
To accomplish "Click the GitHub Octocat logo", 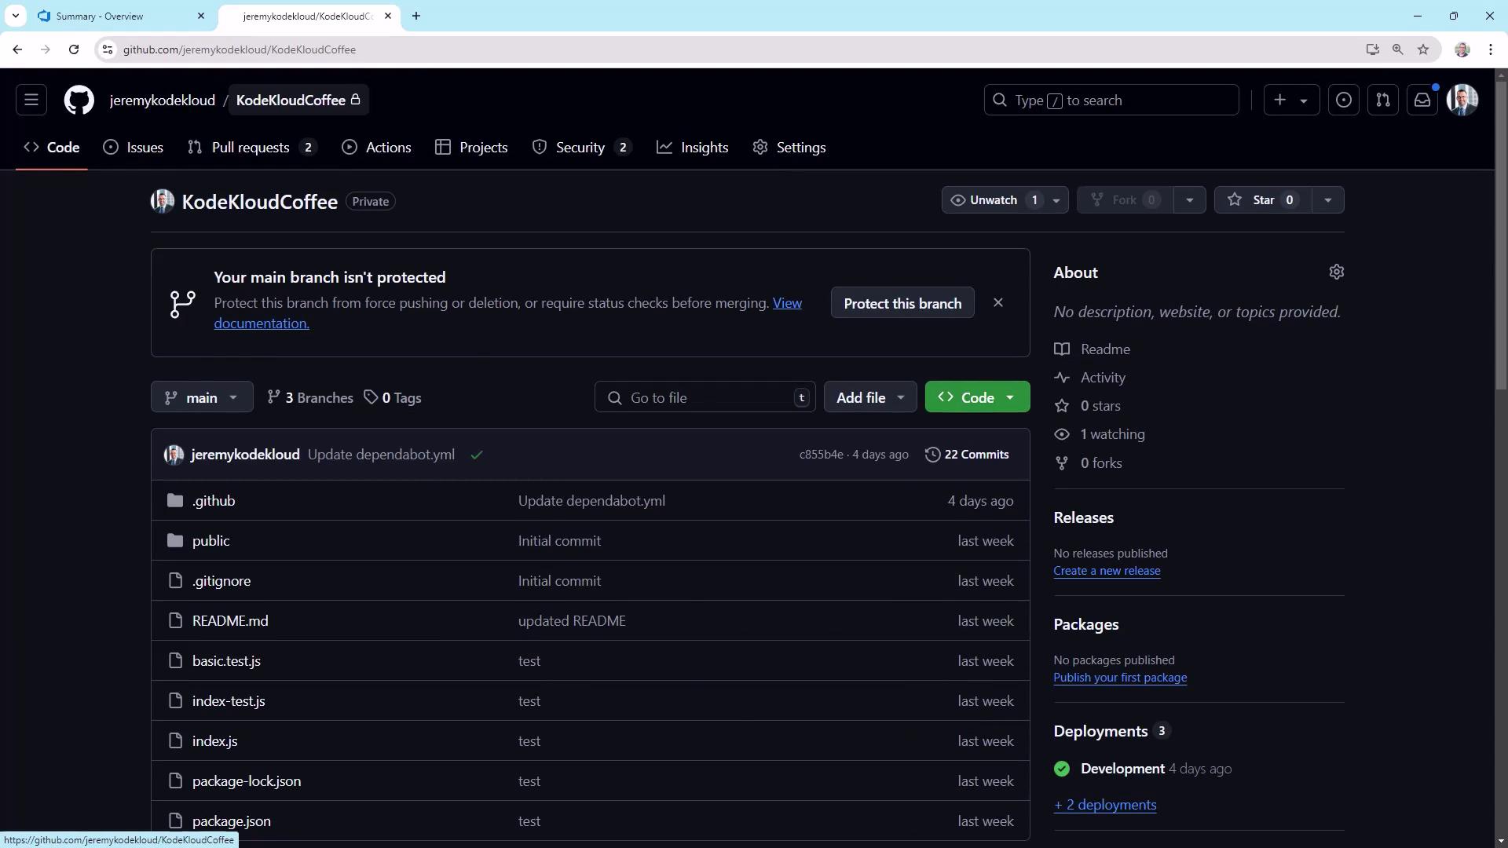I will click(x=79, y=101).
